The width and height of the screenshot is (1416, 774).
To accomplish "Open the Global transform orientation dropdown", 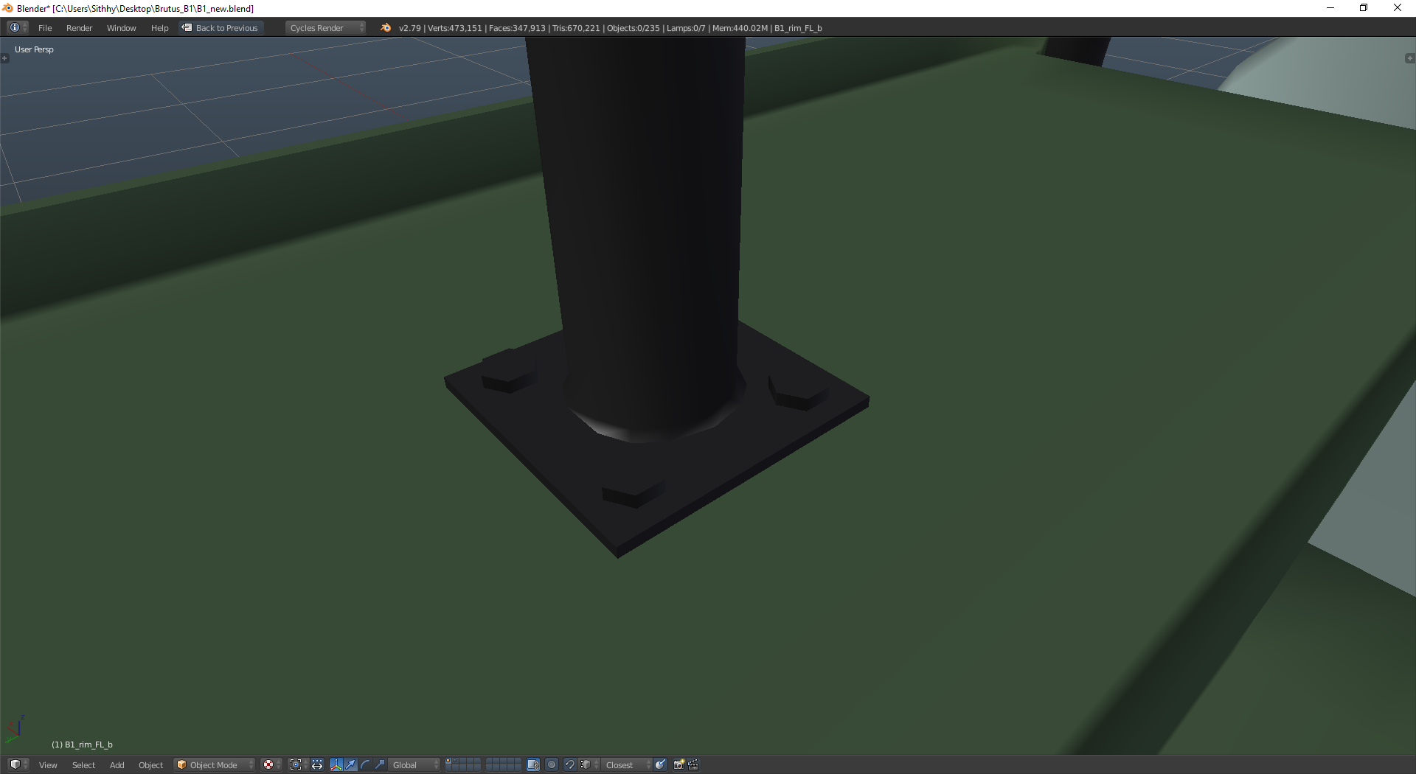I will (414, 765).
